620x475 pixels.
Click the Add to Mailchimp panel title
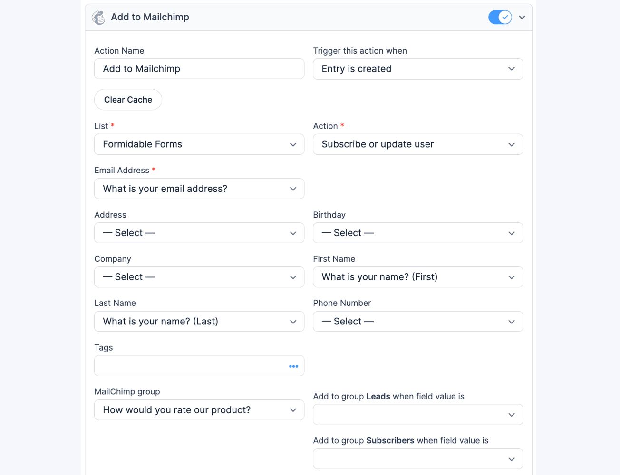150,17
